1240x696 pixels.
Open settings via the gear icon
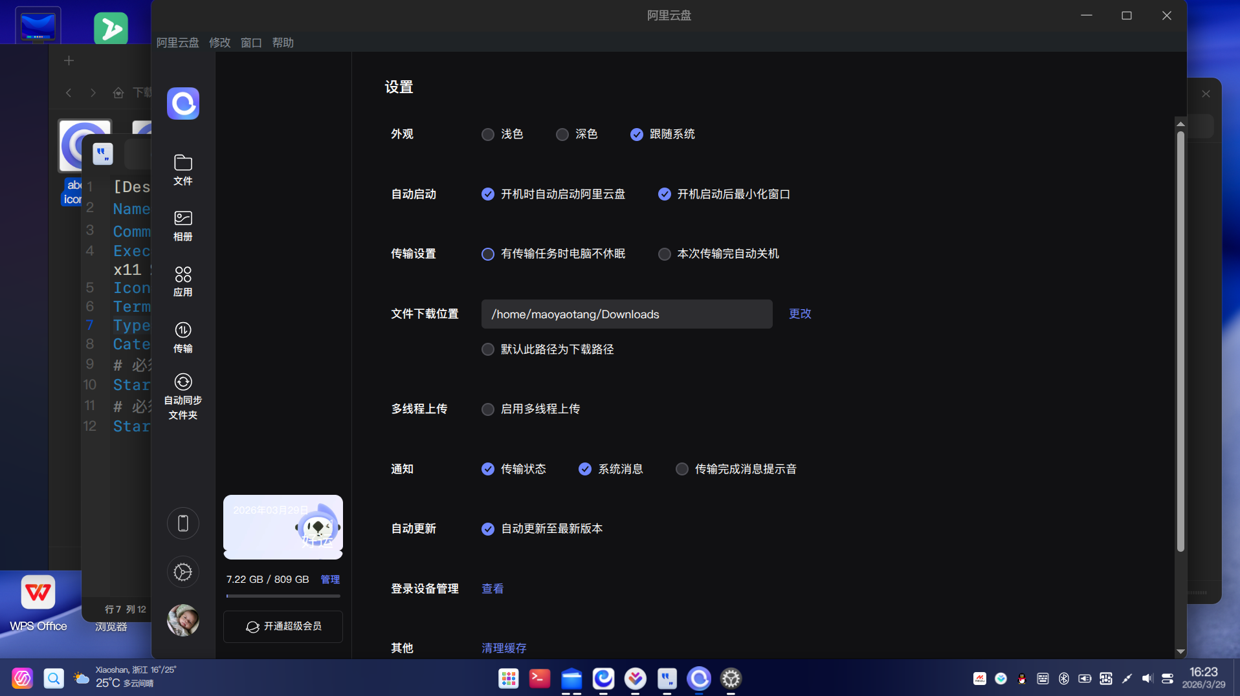(x=183, y=572)
